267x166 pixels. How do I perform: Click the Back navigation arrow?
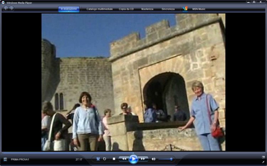pos(6,8)
